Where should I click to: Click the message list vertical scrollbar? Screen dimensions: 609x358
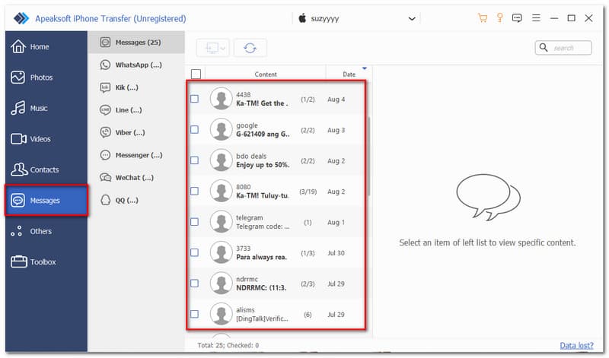point(368,157)
